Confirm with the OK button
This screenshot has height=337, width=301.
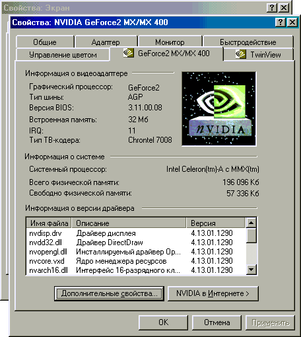point(163,322)
